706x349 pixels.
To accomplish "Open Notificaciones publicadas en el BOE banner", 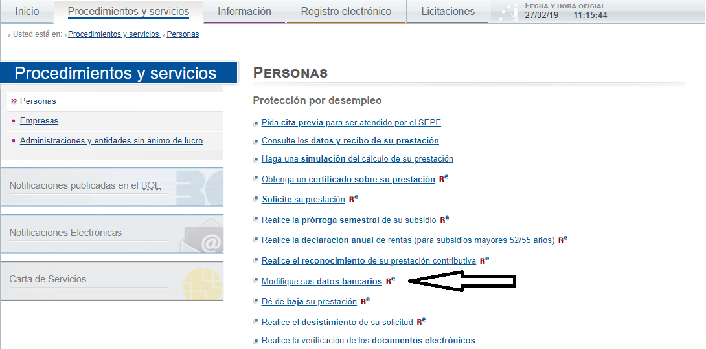I will 111,187.
